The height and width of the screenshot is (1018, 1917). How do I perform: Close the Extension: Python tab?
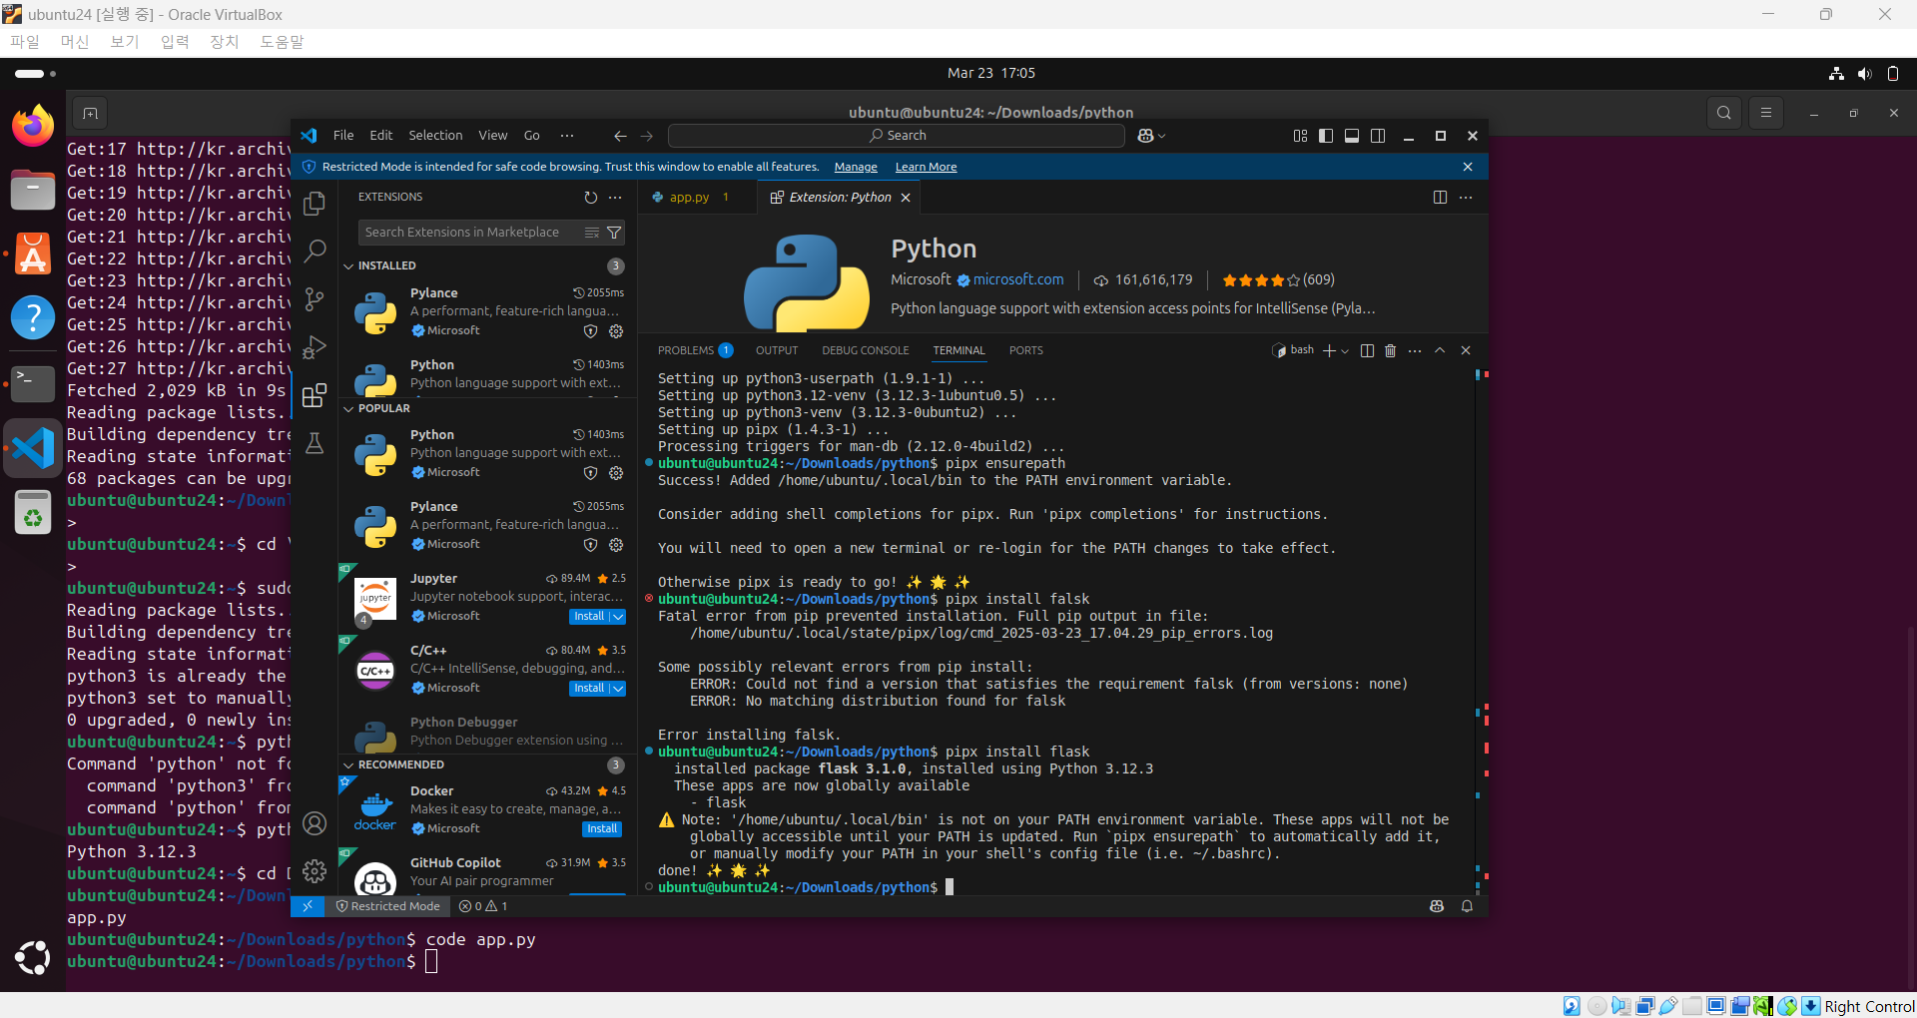(x=906, y=198)
